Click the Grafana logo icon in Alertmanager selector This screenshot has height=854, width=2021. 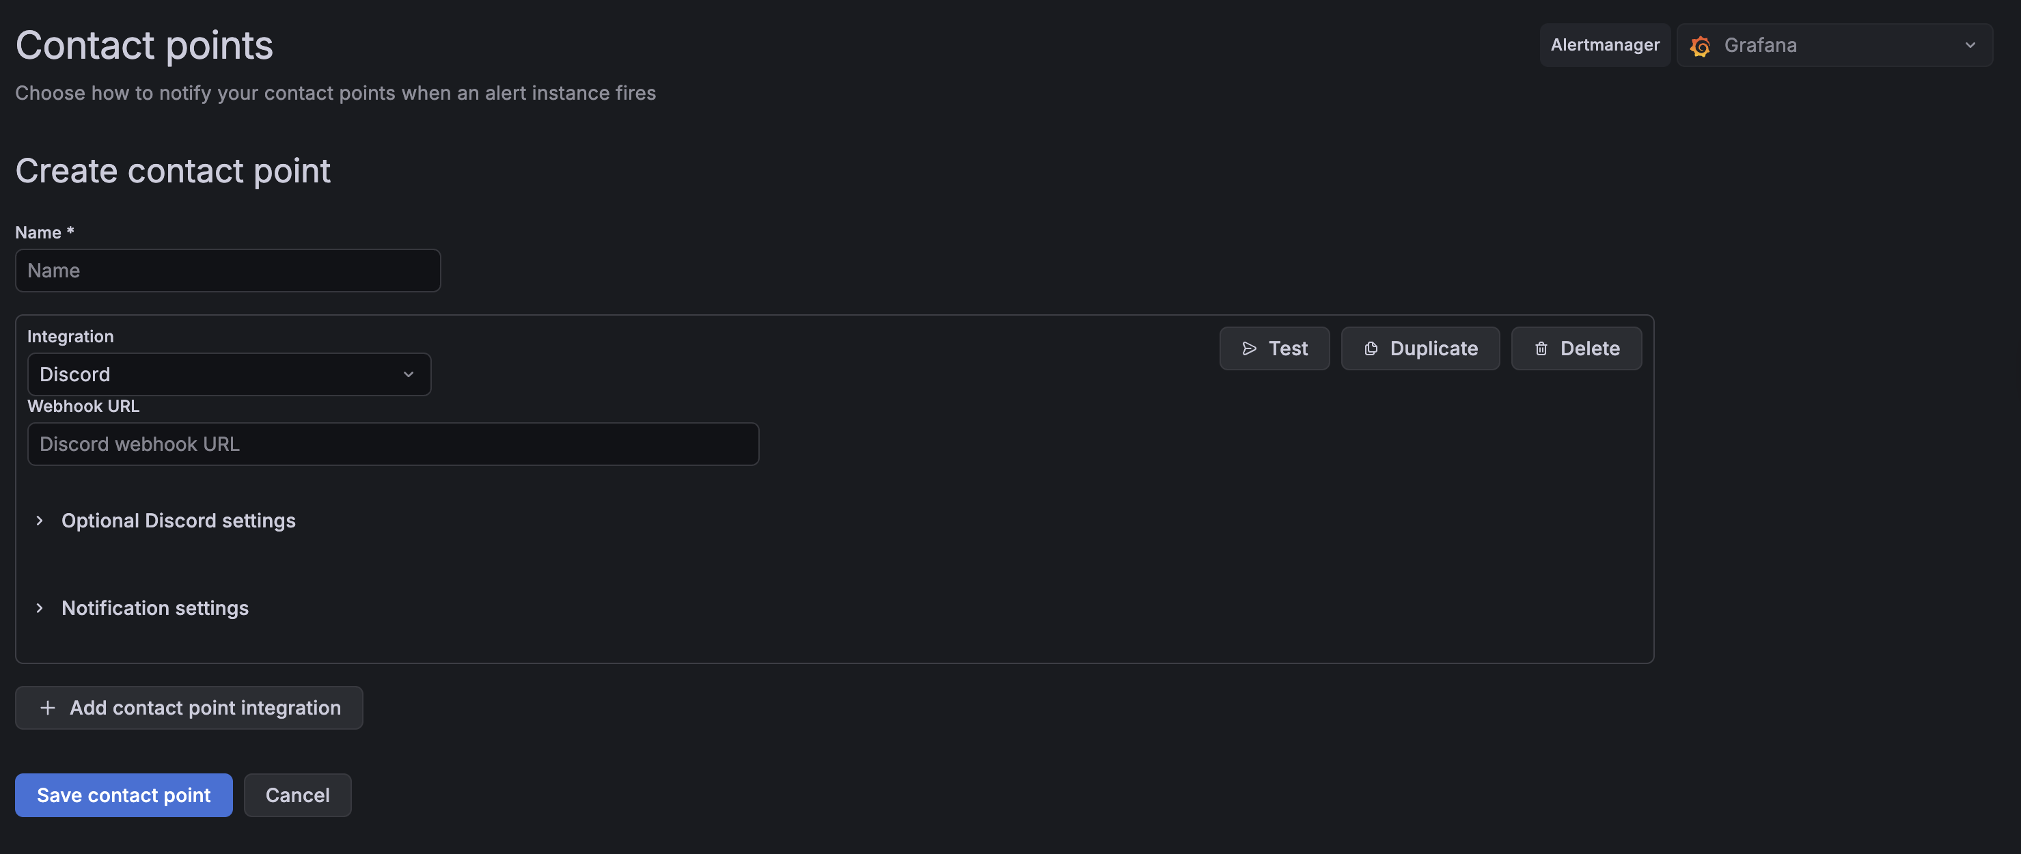(1701, 44)
